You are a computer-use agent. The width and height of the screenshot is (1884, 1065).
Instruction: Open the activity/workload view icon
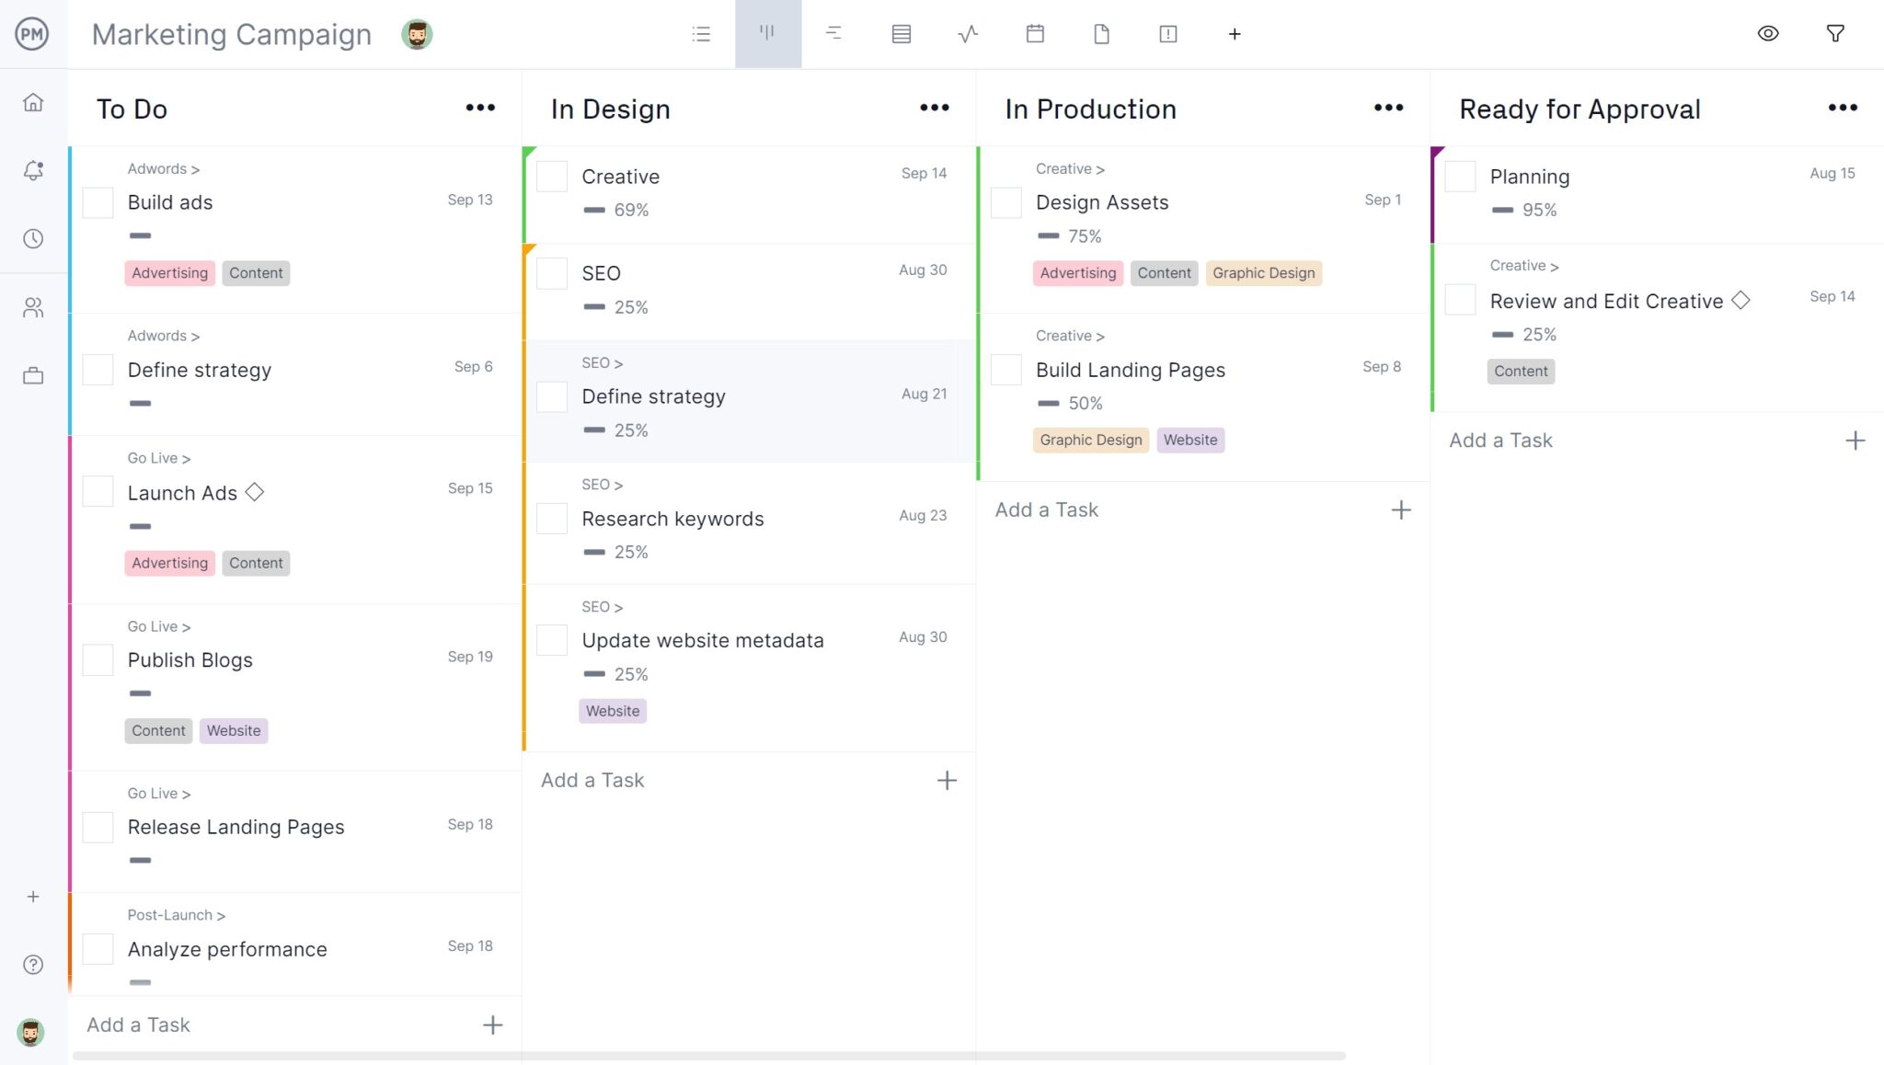coord(968,34)
